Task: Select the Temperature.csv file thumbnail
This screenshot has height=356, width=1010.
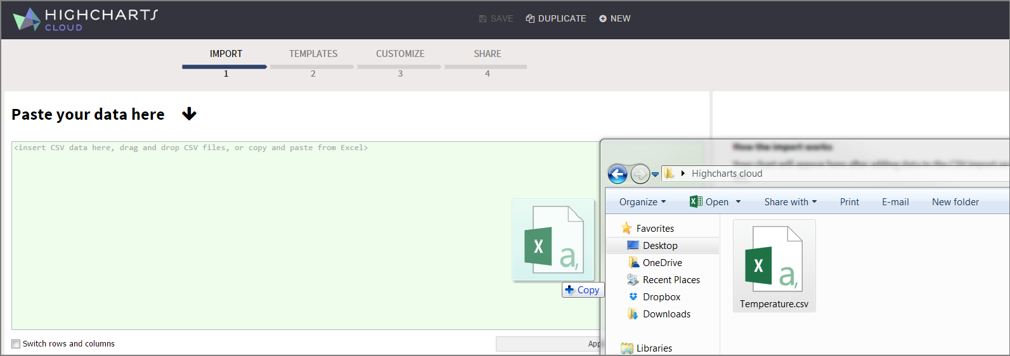Action: coord(774,266)
